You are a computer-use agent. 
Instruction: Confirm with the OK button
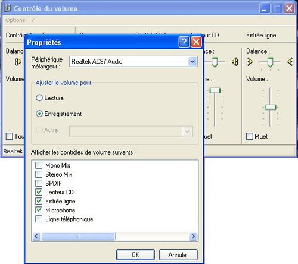(135, 254)
